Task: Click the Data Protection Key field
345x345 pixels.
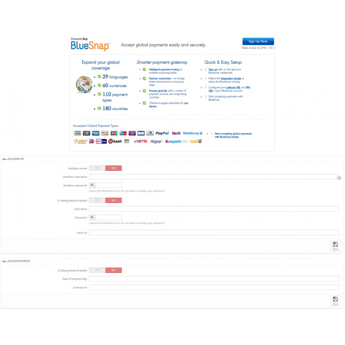Action: 214,279
